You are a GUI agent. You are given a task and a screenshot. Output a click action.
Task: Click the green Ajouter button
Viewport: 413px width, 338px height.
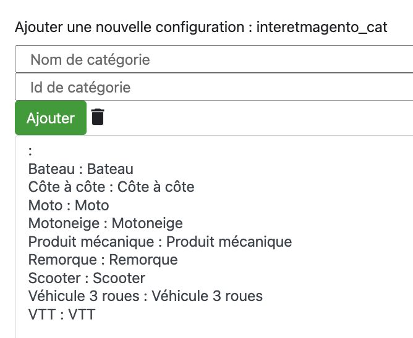[51, 118]
